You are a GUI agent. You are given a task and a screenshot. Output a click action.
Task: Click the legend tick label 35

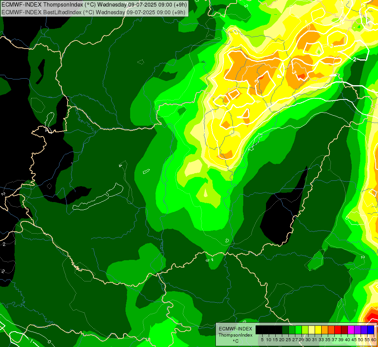(328, 340)
